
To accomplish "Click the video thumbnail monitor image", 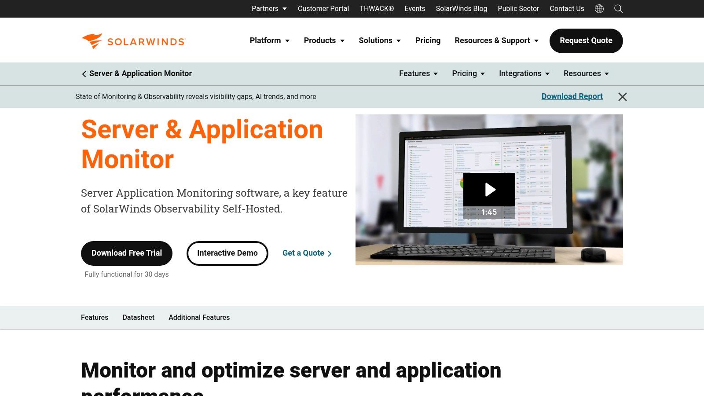I will point(489,190).
